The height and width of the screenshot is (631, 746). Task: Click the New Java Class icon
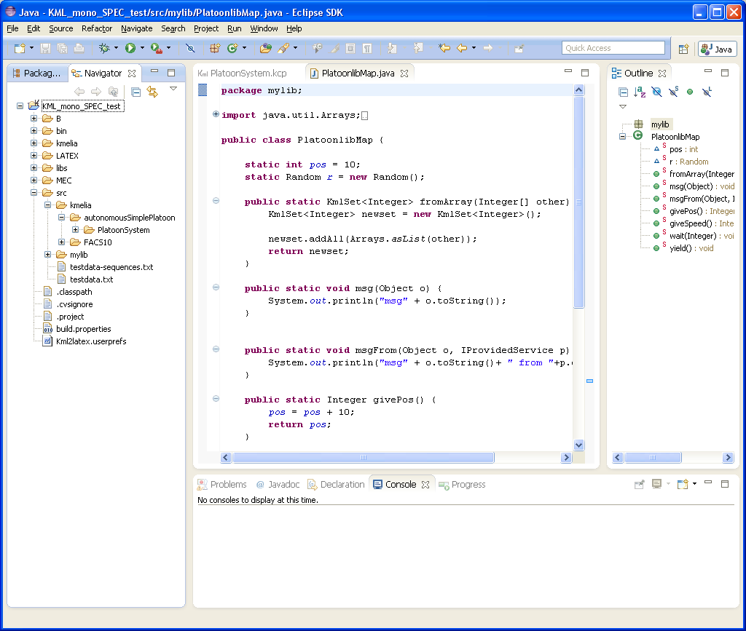pos(232,48)
